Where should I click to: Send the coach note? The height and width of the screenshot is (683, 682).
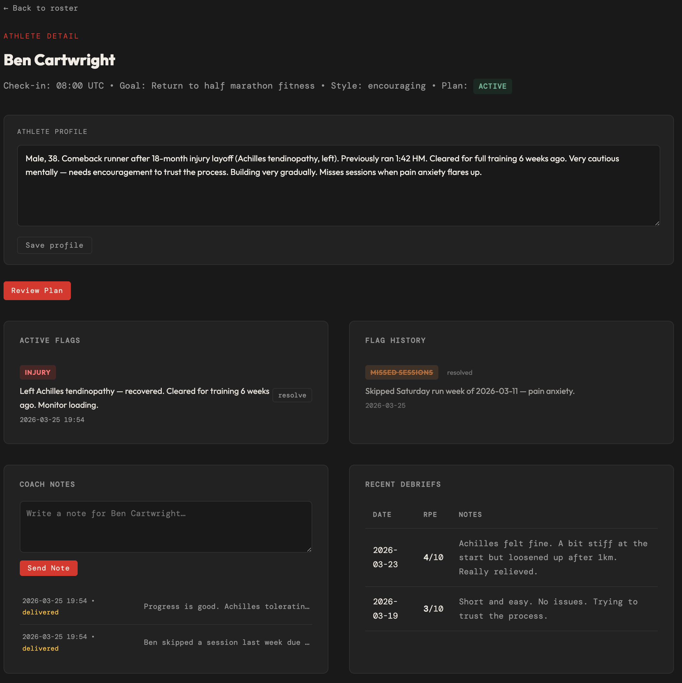pyautogui.click(x=49, y=568)
